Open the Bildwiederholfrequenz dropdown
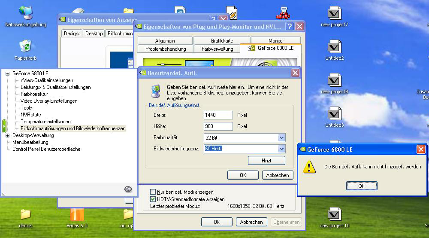429x238 pixels. [281, 149]
